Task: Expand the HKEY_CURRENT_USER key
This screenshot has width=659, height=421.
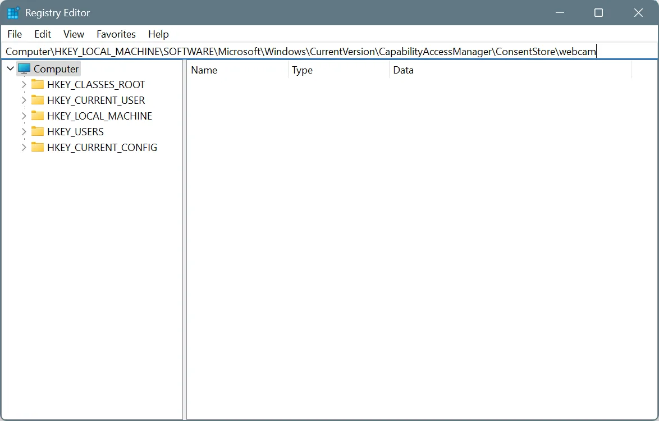Action: (x=24, y=100)
